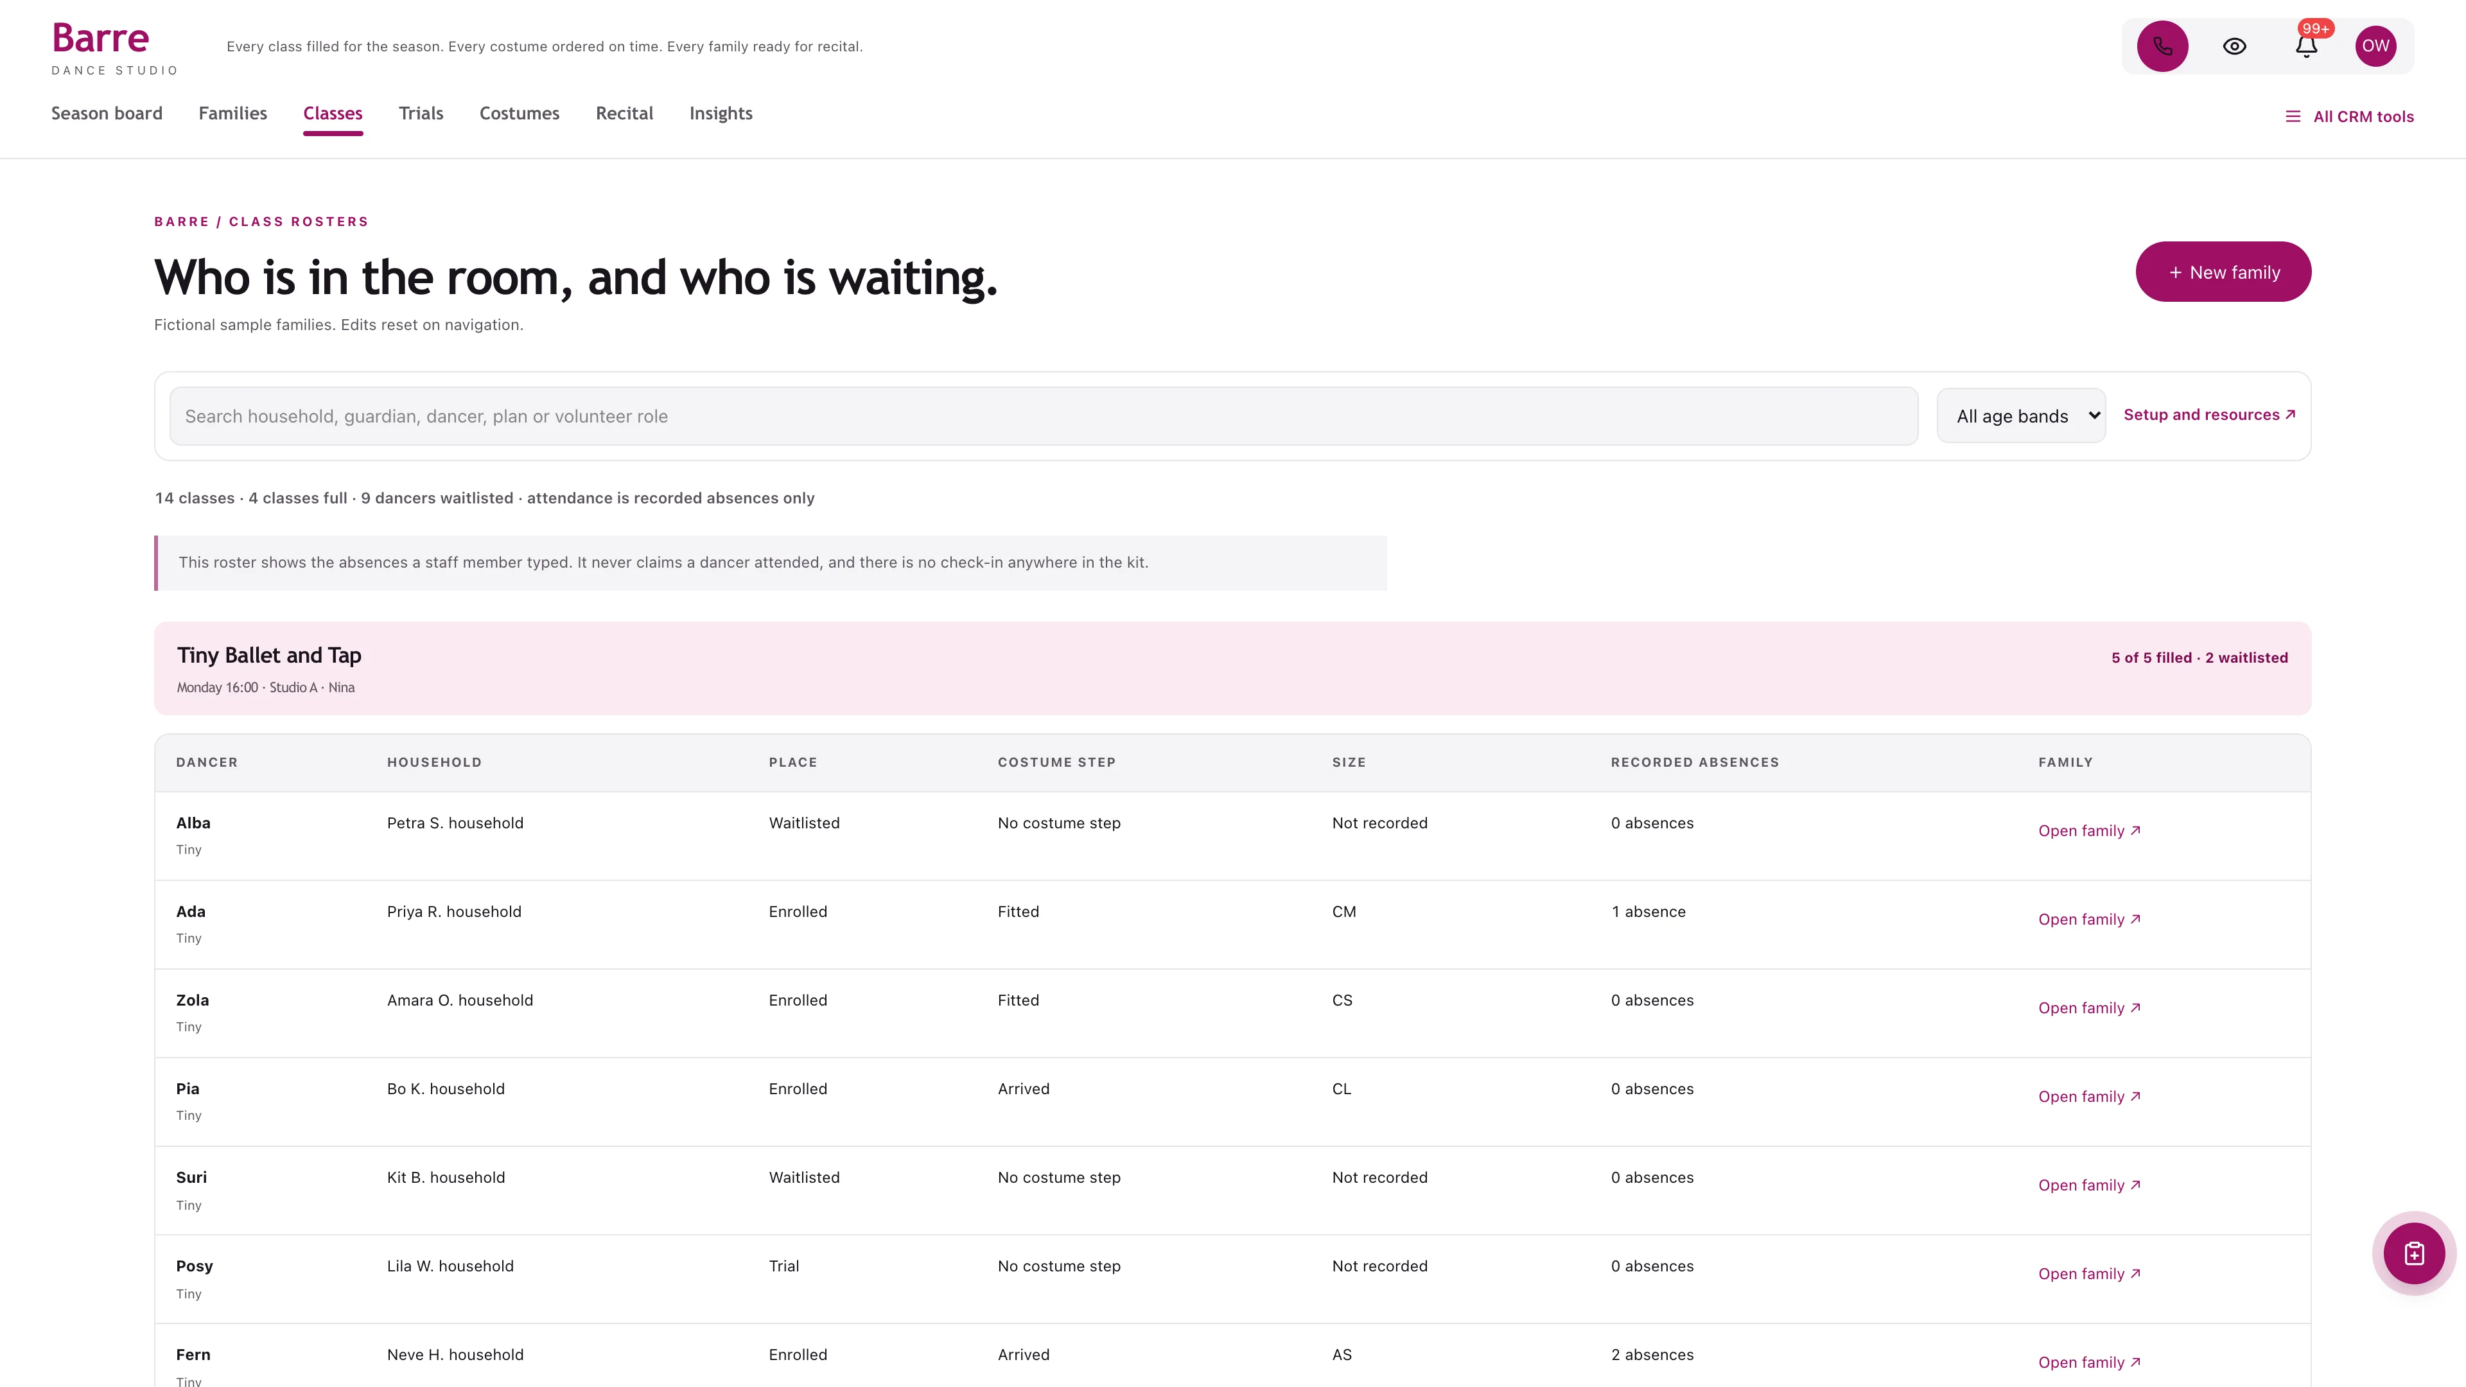Click the floating clipboard button
Image resolution: width=2466 pixels, height=1387 pixels.
(x=2413, y=1253)
